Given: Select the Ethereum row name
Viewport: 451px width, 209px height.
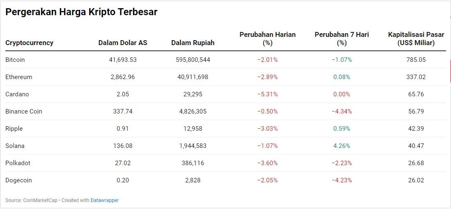Looking at the screenshot, I should pyautogui.click(x=19, y=77).
